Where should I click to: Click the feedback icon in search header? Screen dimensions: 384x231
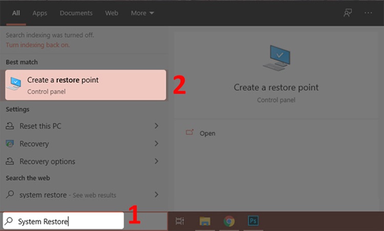(x=348, y=13)
